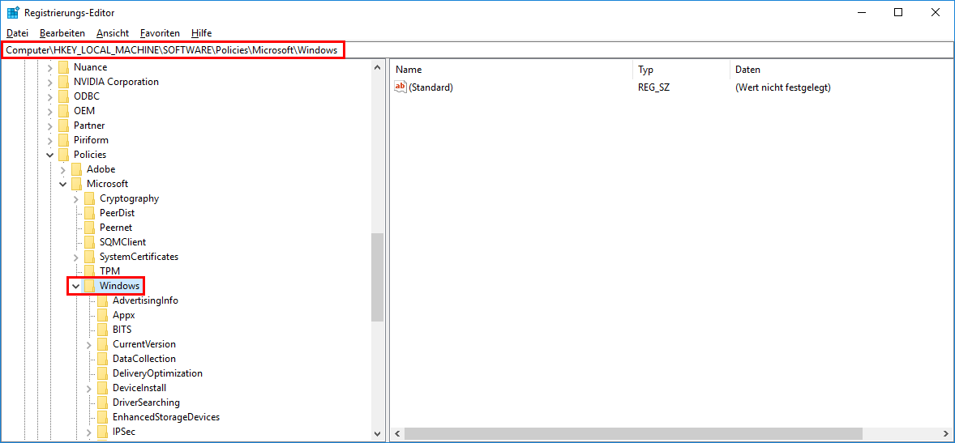Viewport: 955px width, 443px height.
Task: Expand the Adobe key
Action: [x=62, y=170]
